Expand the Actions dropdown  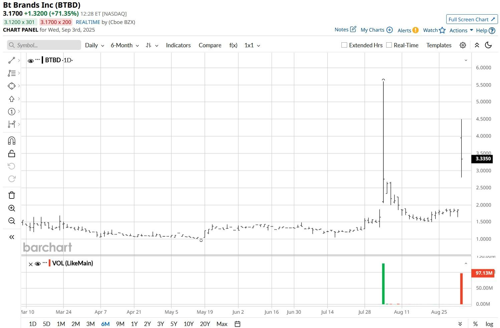461,30
